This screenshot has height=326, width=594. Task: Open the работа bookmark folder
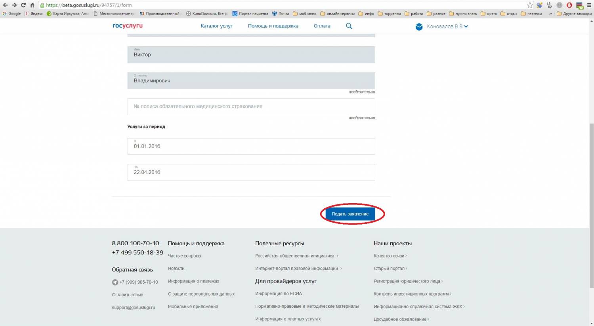point(414,13)
